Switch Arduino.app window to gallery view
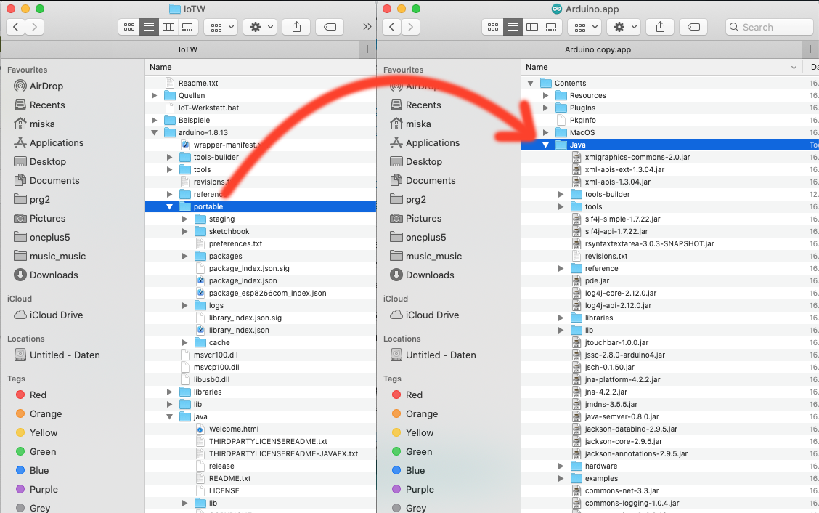Viewport: 819px width, 513px height. pyautogui.click(x=551, y=27)
